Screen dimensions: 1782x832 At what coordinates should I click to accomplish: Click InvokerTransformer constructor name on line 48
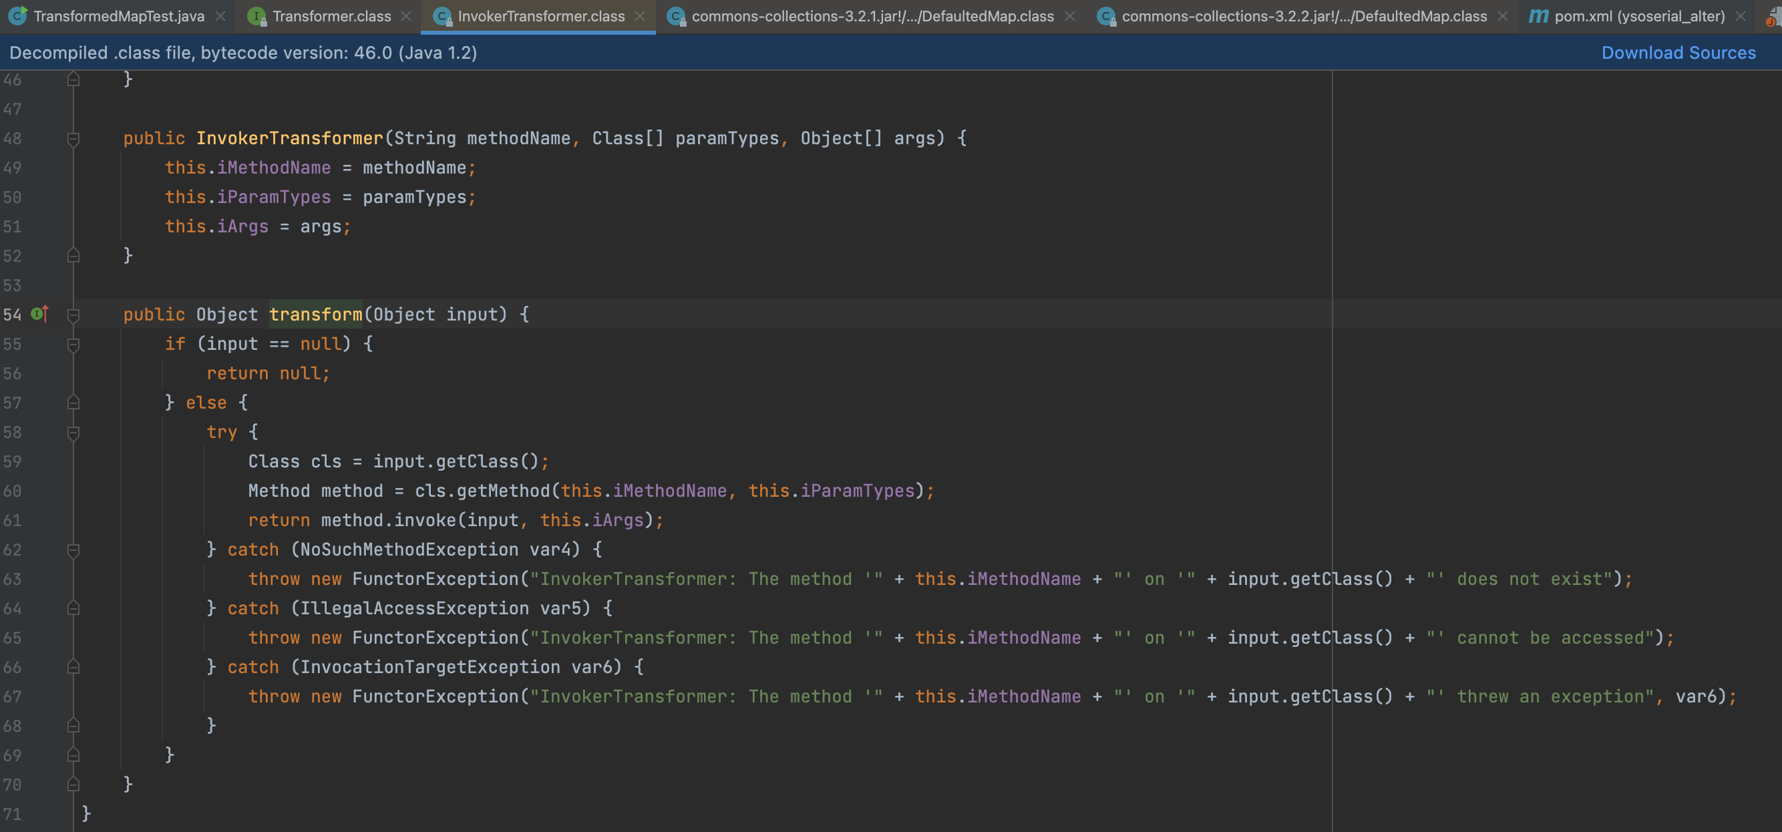289,138
